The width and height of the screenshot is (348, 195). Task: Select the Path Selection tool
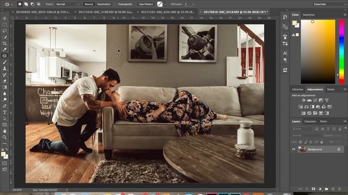tap(4, 119)
